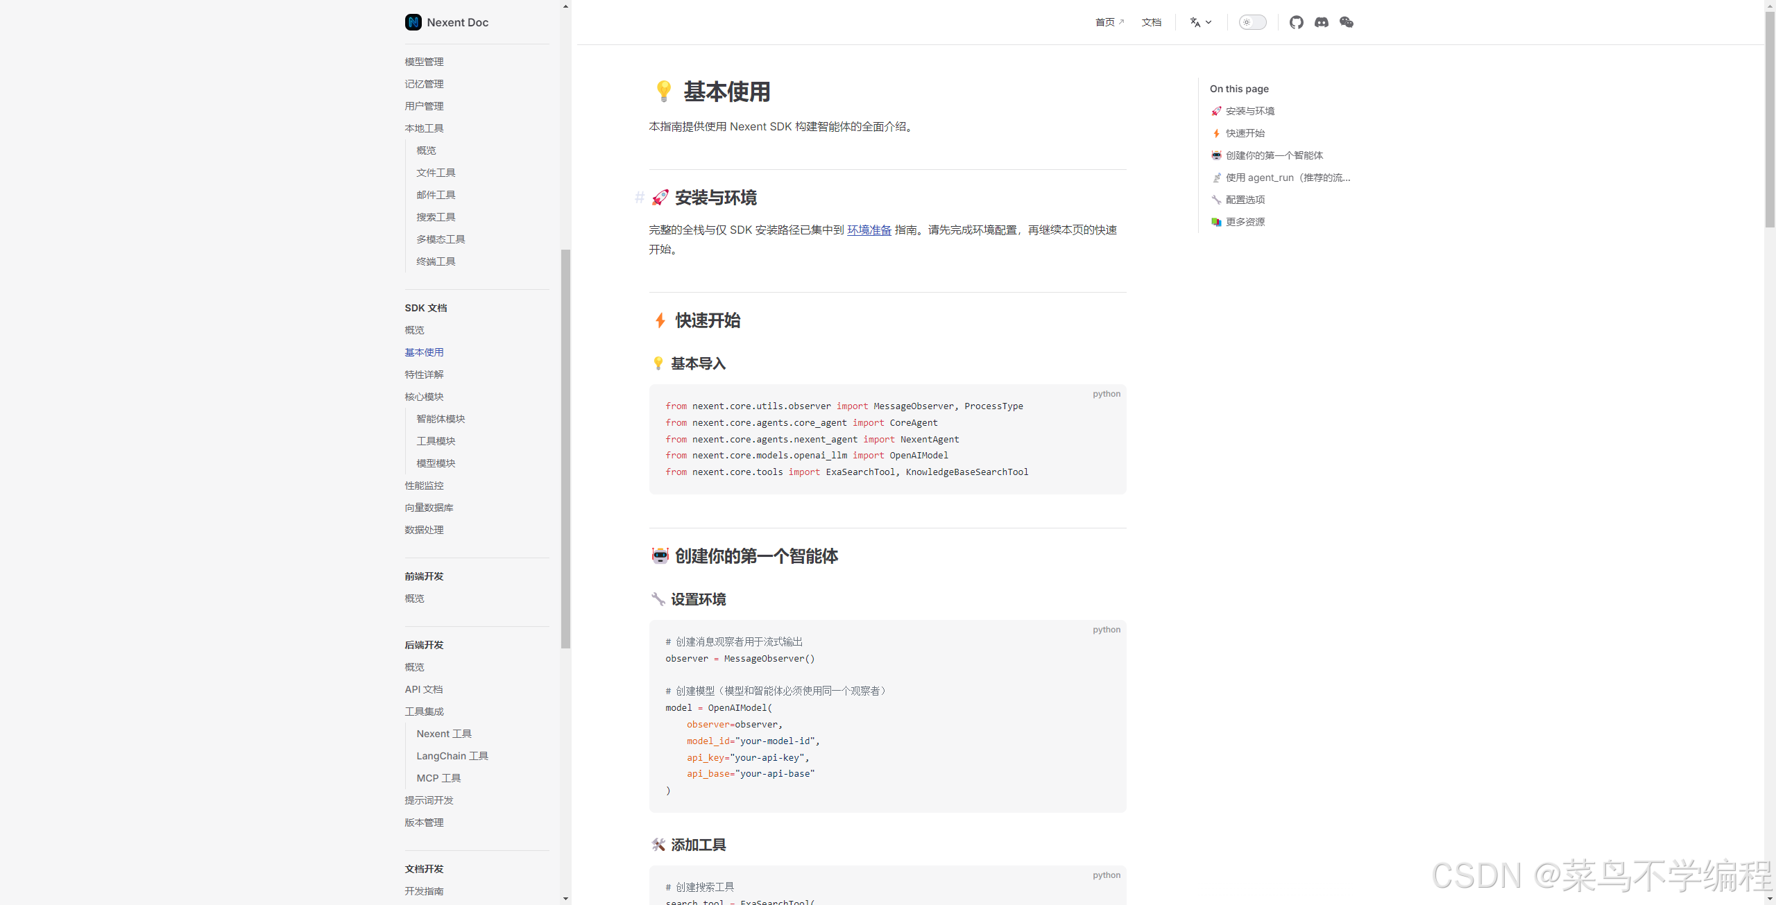The width and height of the screenshot is (1776, 905).
Task: Click the lightning icon next to 快速开始 outline
Action: coord(1216,133)
